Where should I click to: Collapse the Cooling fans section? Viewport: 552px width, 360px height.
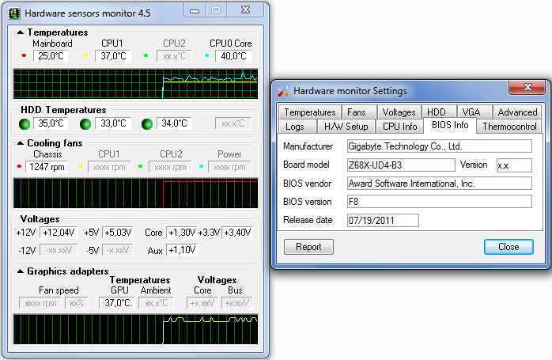(x=21, y=143)
